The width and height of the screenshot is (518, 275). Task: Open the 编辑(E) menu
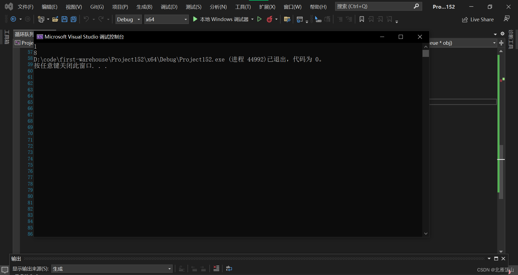tap(50, 7)
